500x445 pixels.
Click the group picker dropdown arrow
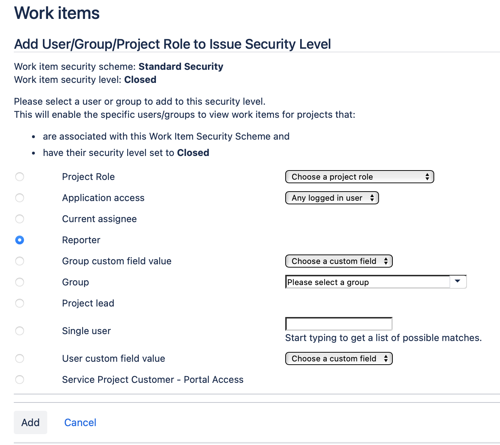coord(457,282)
